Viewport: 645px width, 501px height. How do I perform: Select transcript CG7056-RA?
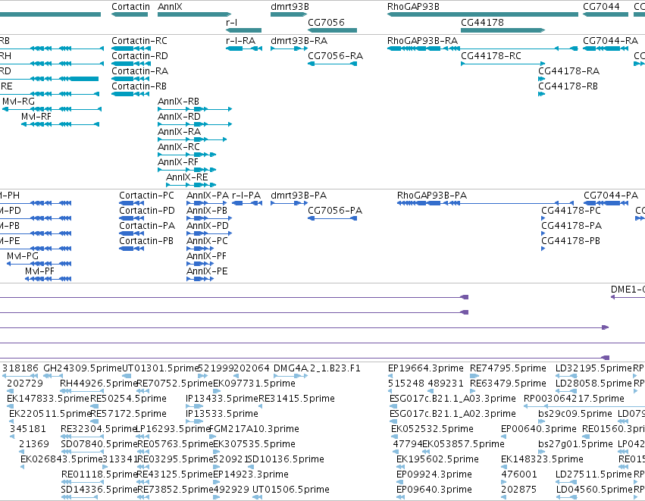(x=335, y=56)
